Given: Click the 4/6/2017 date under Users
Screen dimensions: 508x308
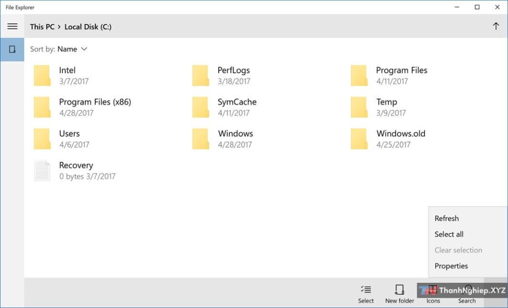Looking at the screenshot, I should (74, 145).
